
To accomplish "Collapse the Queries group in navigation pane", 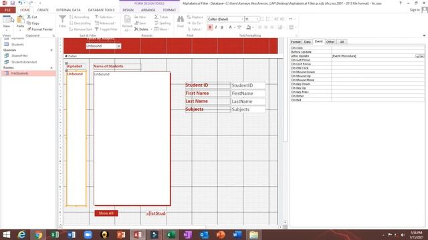I will (x=51, y=51).
